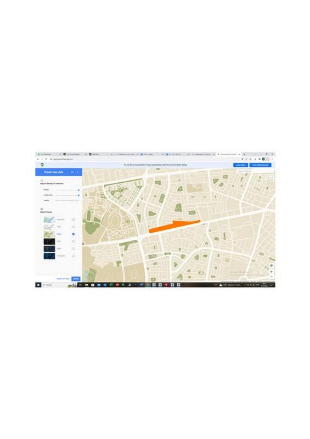The image size is (310, 439).
Task: Reload the page using browser refresh icon
Action: 46,159
